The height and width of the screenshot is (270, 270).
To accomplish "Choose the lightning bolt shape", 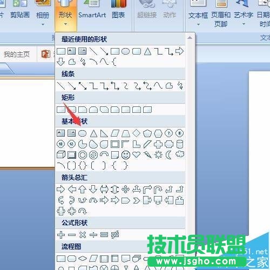I will [147, 155].
